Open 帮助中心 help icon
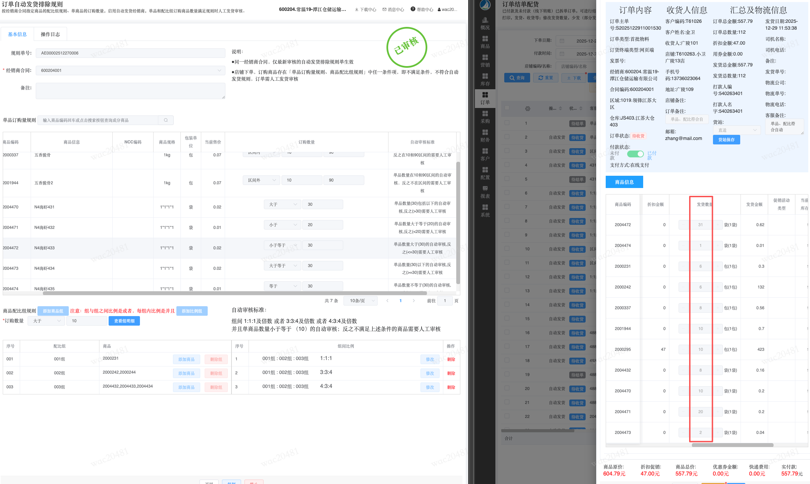810x484 pixels. click(413, 9)
